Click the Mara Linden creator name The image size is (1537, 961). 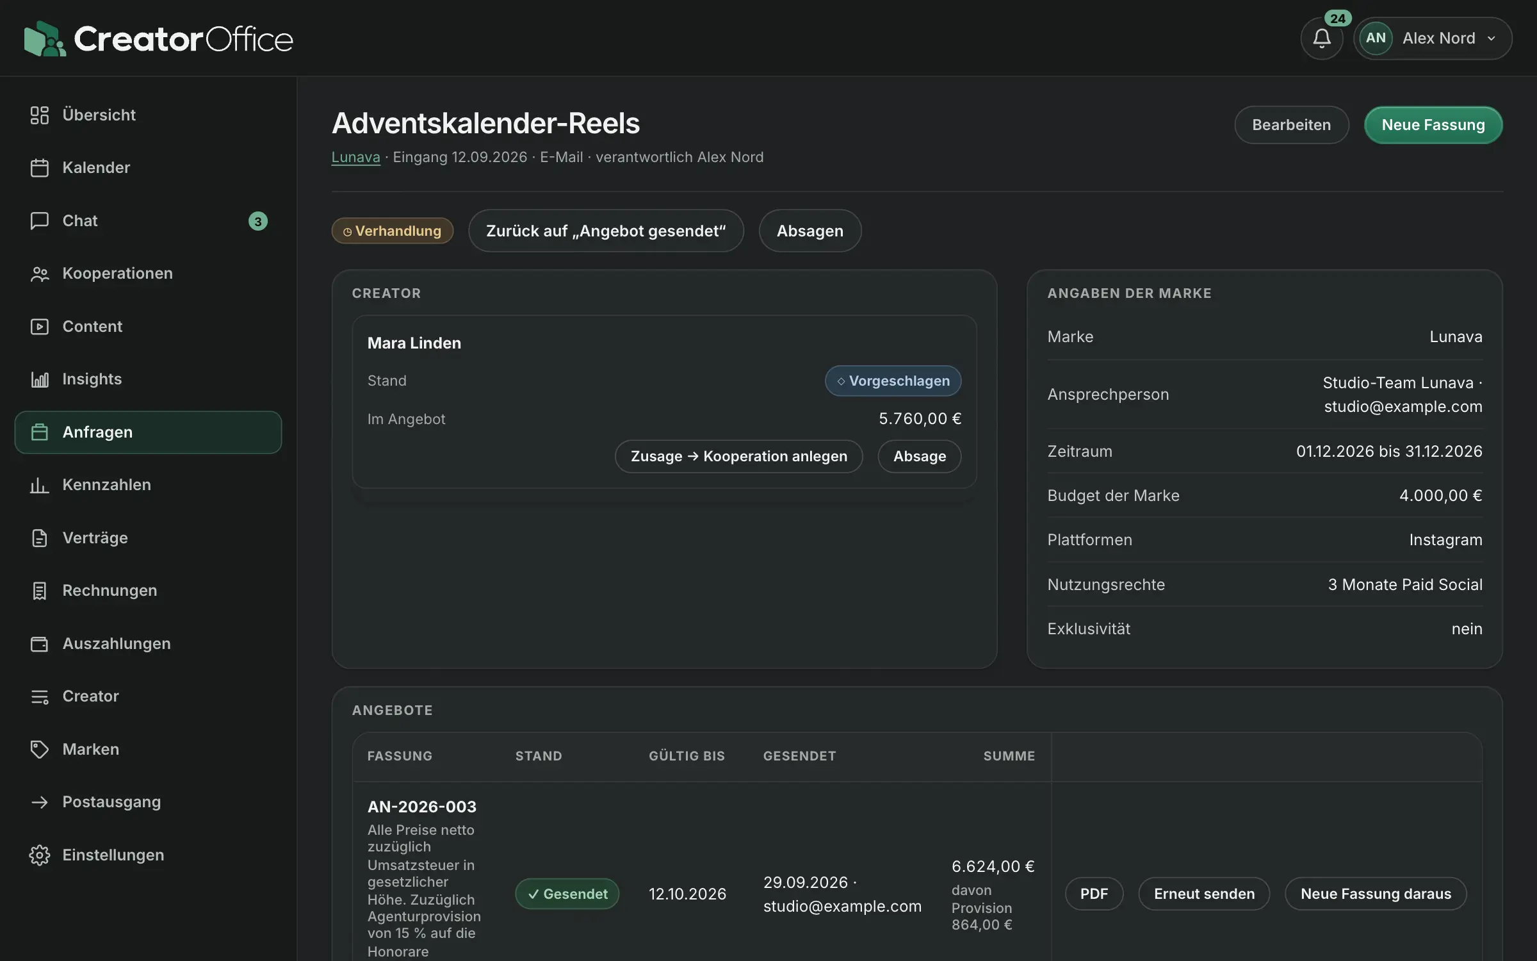(x=414, y=343)
